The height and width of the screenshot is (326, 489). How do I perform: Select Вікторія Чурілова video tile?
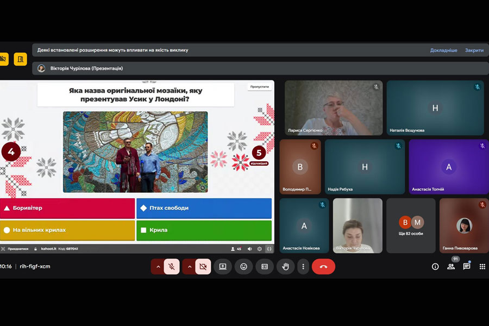358,225
